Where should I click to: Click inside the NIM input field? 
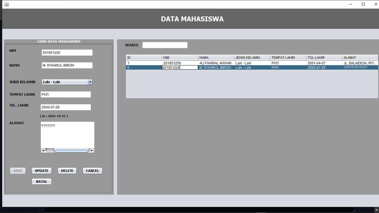67,52
